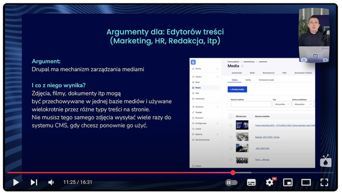The height and width of the screenshot is (196, 342).
Task: Expand the Konfiguracja submenu chevron
Action: click(x=217, y=123)
